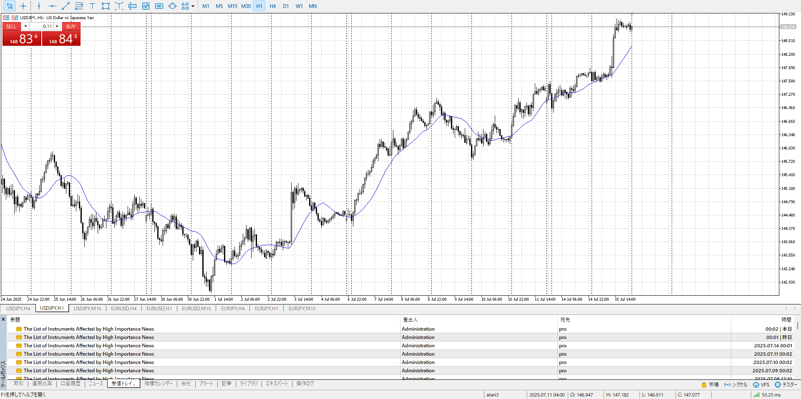Enable the D1 timeframe
This screenshot has width=801, height=399.
coord(286,6)
